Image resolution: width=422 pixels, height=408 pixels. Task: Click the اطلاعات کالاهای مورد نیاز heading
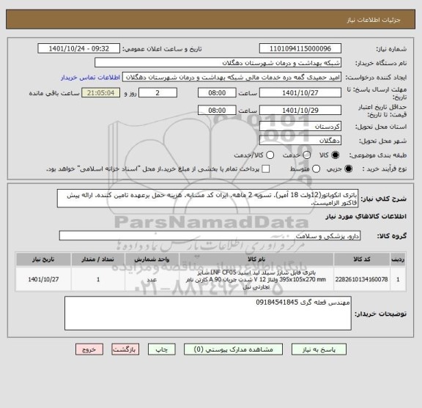point(366,217)
